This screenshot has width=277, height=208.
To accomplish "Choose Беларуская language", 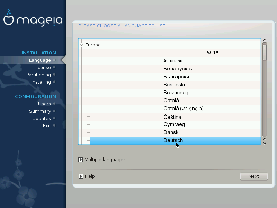I will [178, 69].
